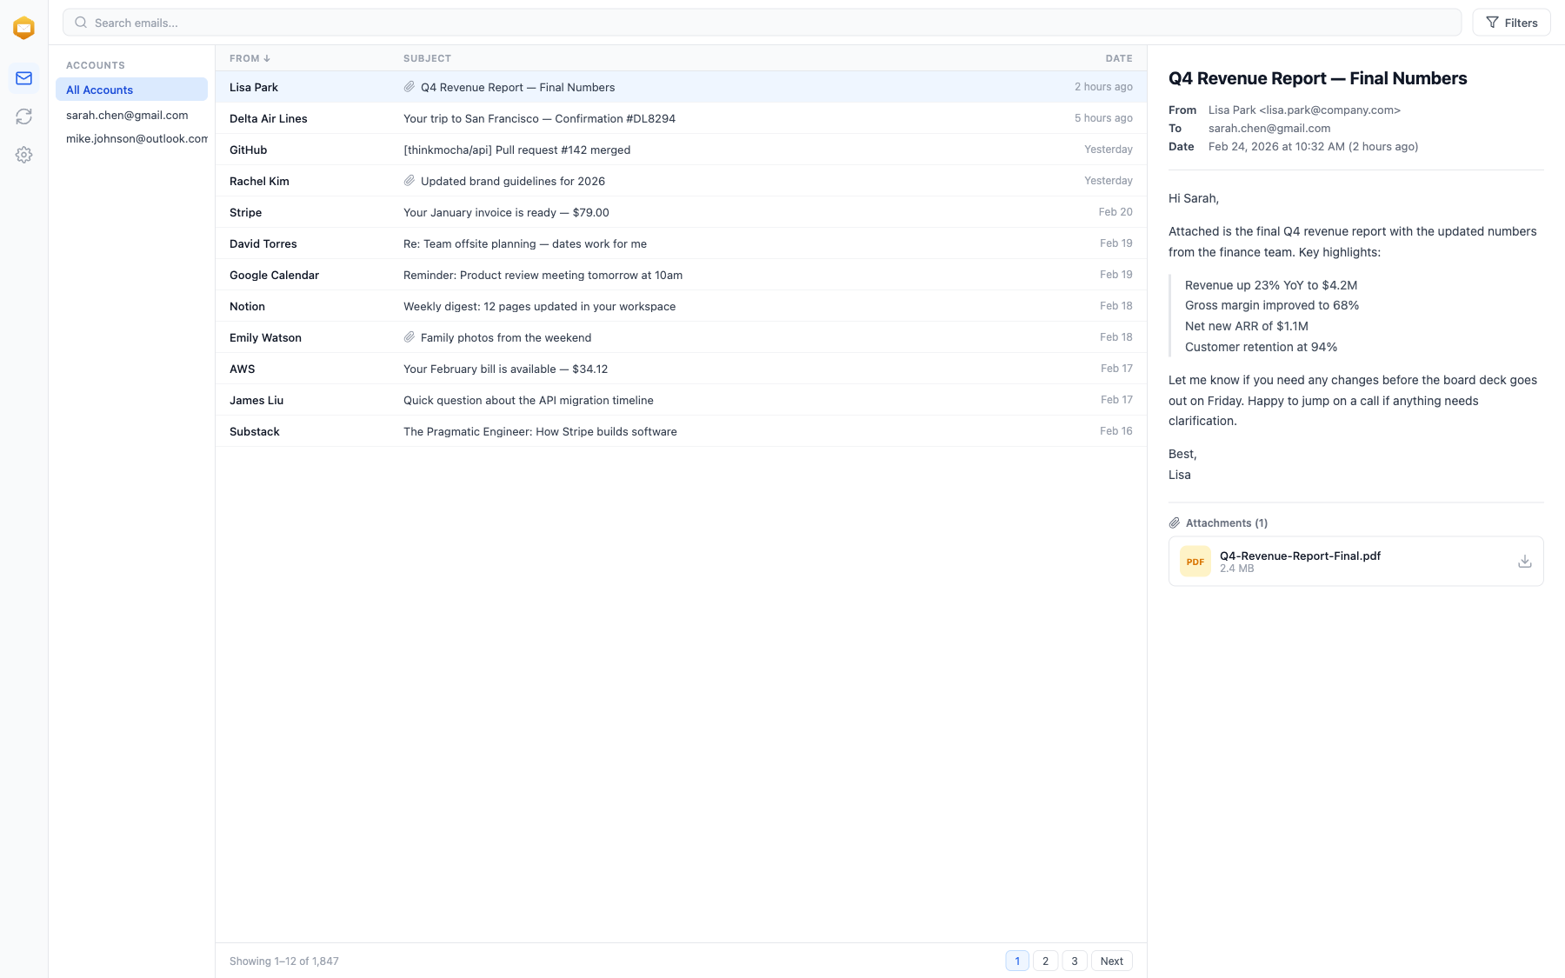This screenshot has height=978, width=1565.
Task: Click the paperclip icon on Lisa Park's email
Action: click(410, 86)
